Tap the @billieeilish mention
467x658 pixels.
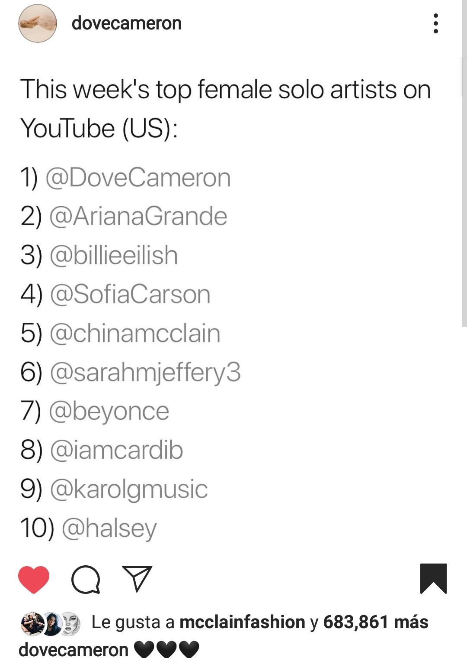(114, 255)
